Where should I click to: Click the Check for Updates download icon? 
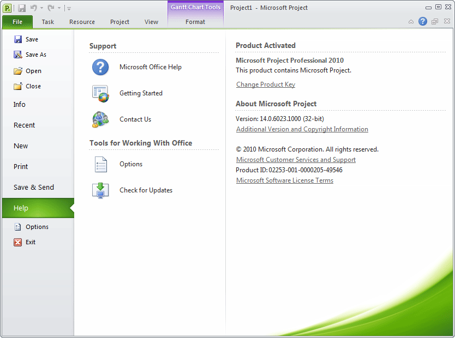pyautogui.click(x=100, y=190)
